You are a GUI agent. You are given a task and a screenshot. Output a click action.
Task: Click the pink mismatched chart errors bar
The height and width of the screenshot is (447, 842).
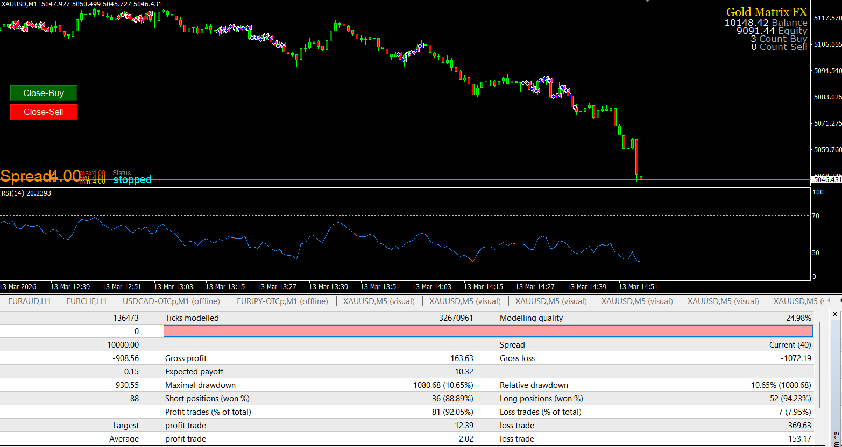click(488, 331)
